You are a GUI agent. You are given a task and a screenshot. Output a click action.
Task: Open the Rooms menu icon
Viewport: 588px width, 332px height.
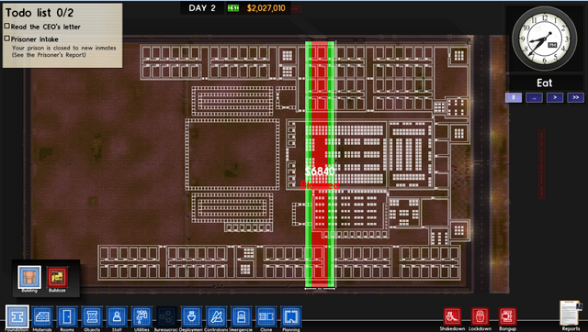coord(67,316)
